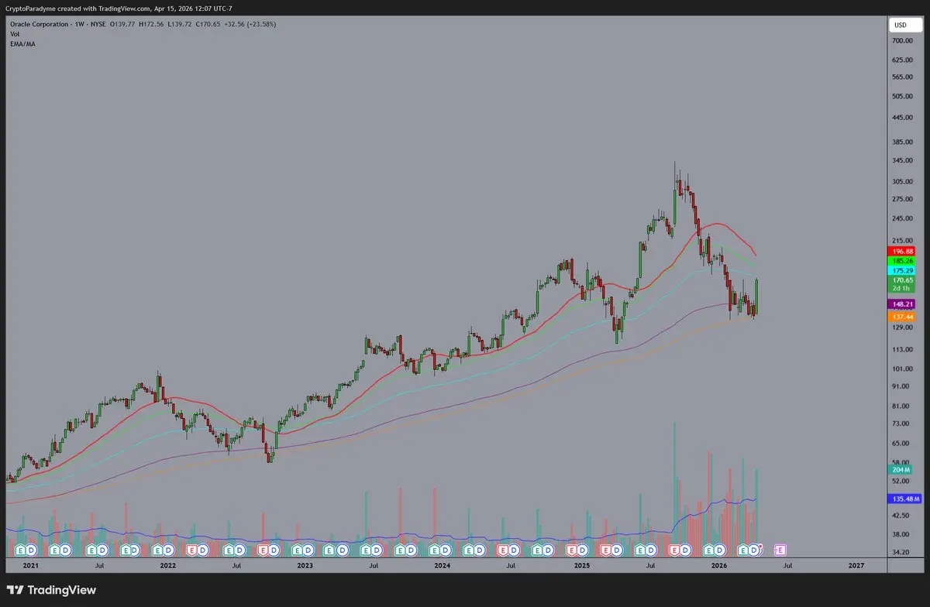Screen dimensions: 930x607
Task: Click the green 185.26 moving average label
Action: [x=901, y=262]
